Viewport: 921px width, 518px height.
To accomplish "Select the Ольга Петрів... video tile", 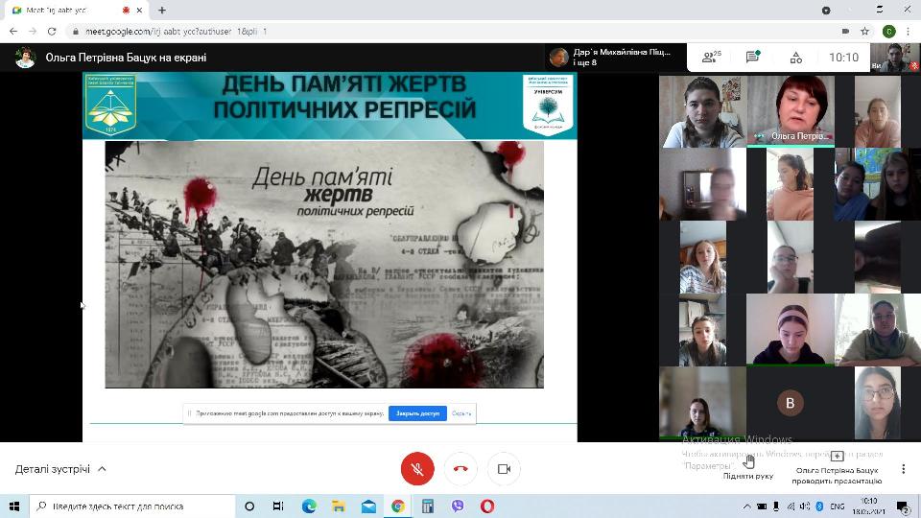I will pos(790,110).
